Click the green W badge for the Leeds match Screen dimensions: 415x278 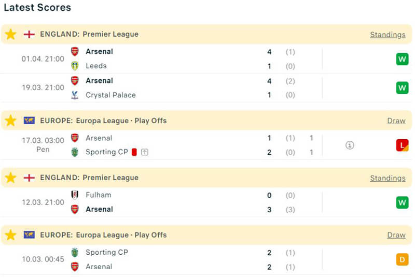coord(402,59)
